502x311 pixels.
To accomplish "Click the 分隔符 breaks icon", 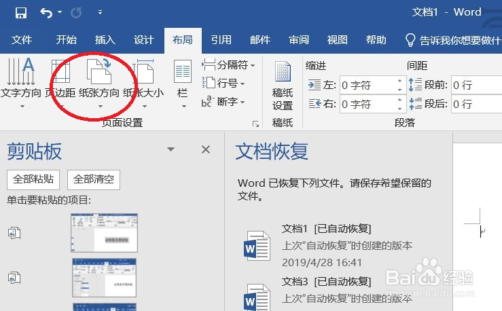I will pos(209,65).
